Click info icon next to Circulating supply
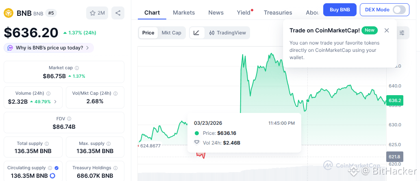This screenshot has height=181, width=420. (50, 168)
